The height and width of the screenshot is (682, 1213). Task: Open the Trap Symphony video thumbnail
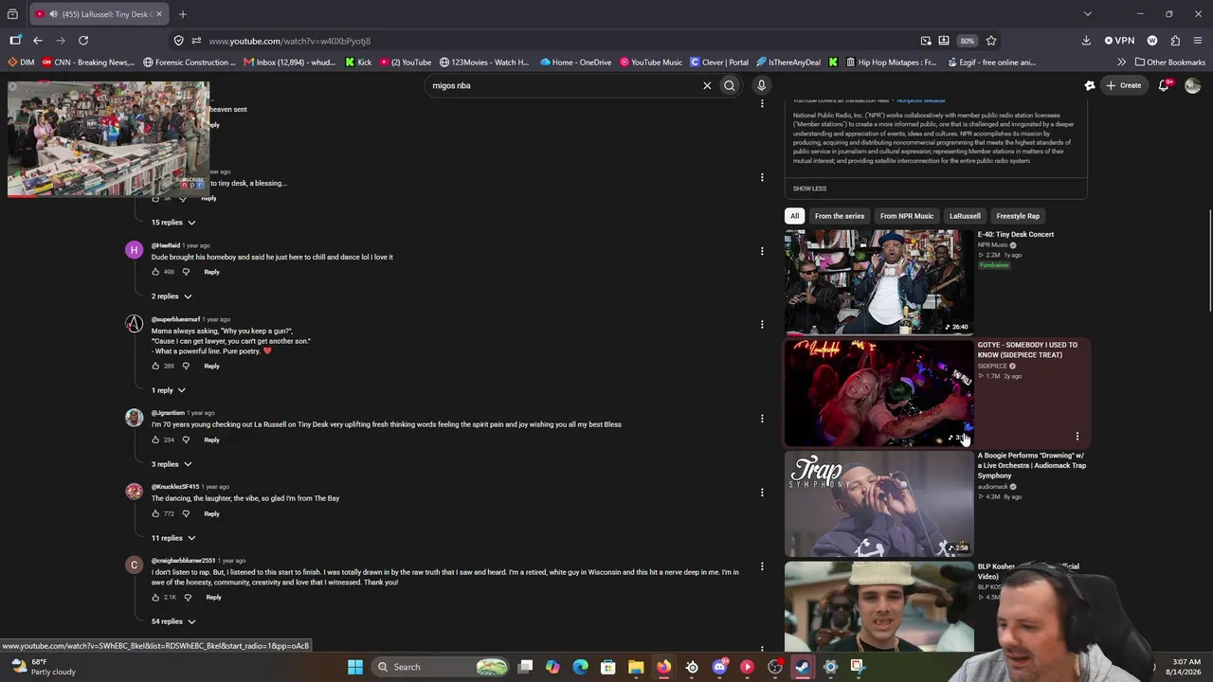point(878,504)
